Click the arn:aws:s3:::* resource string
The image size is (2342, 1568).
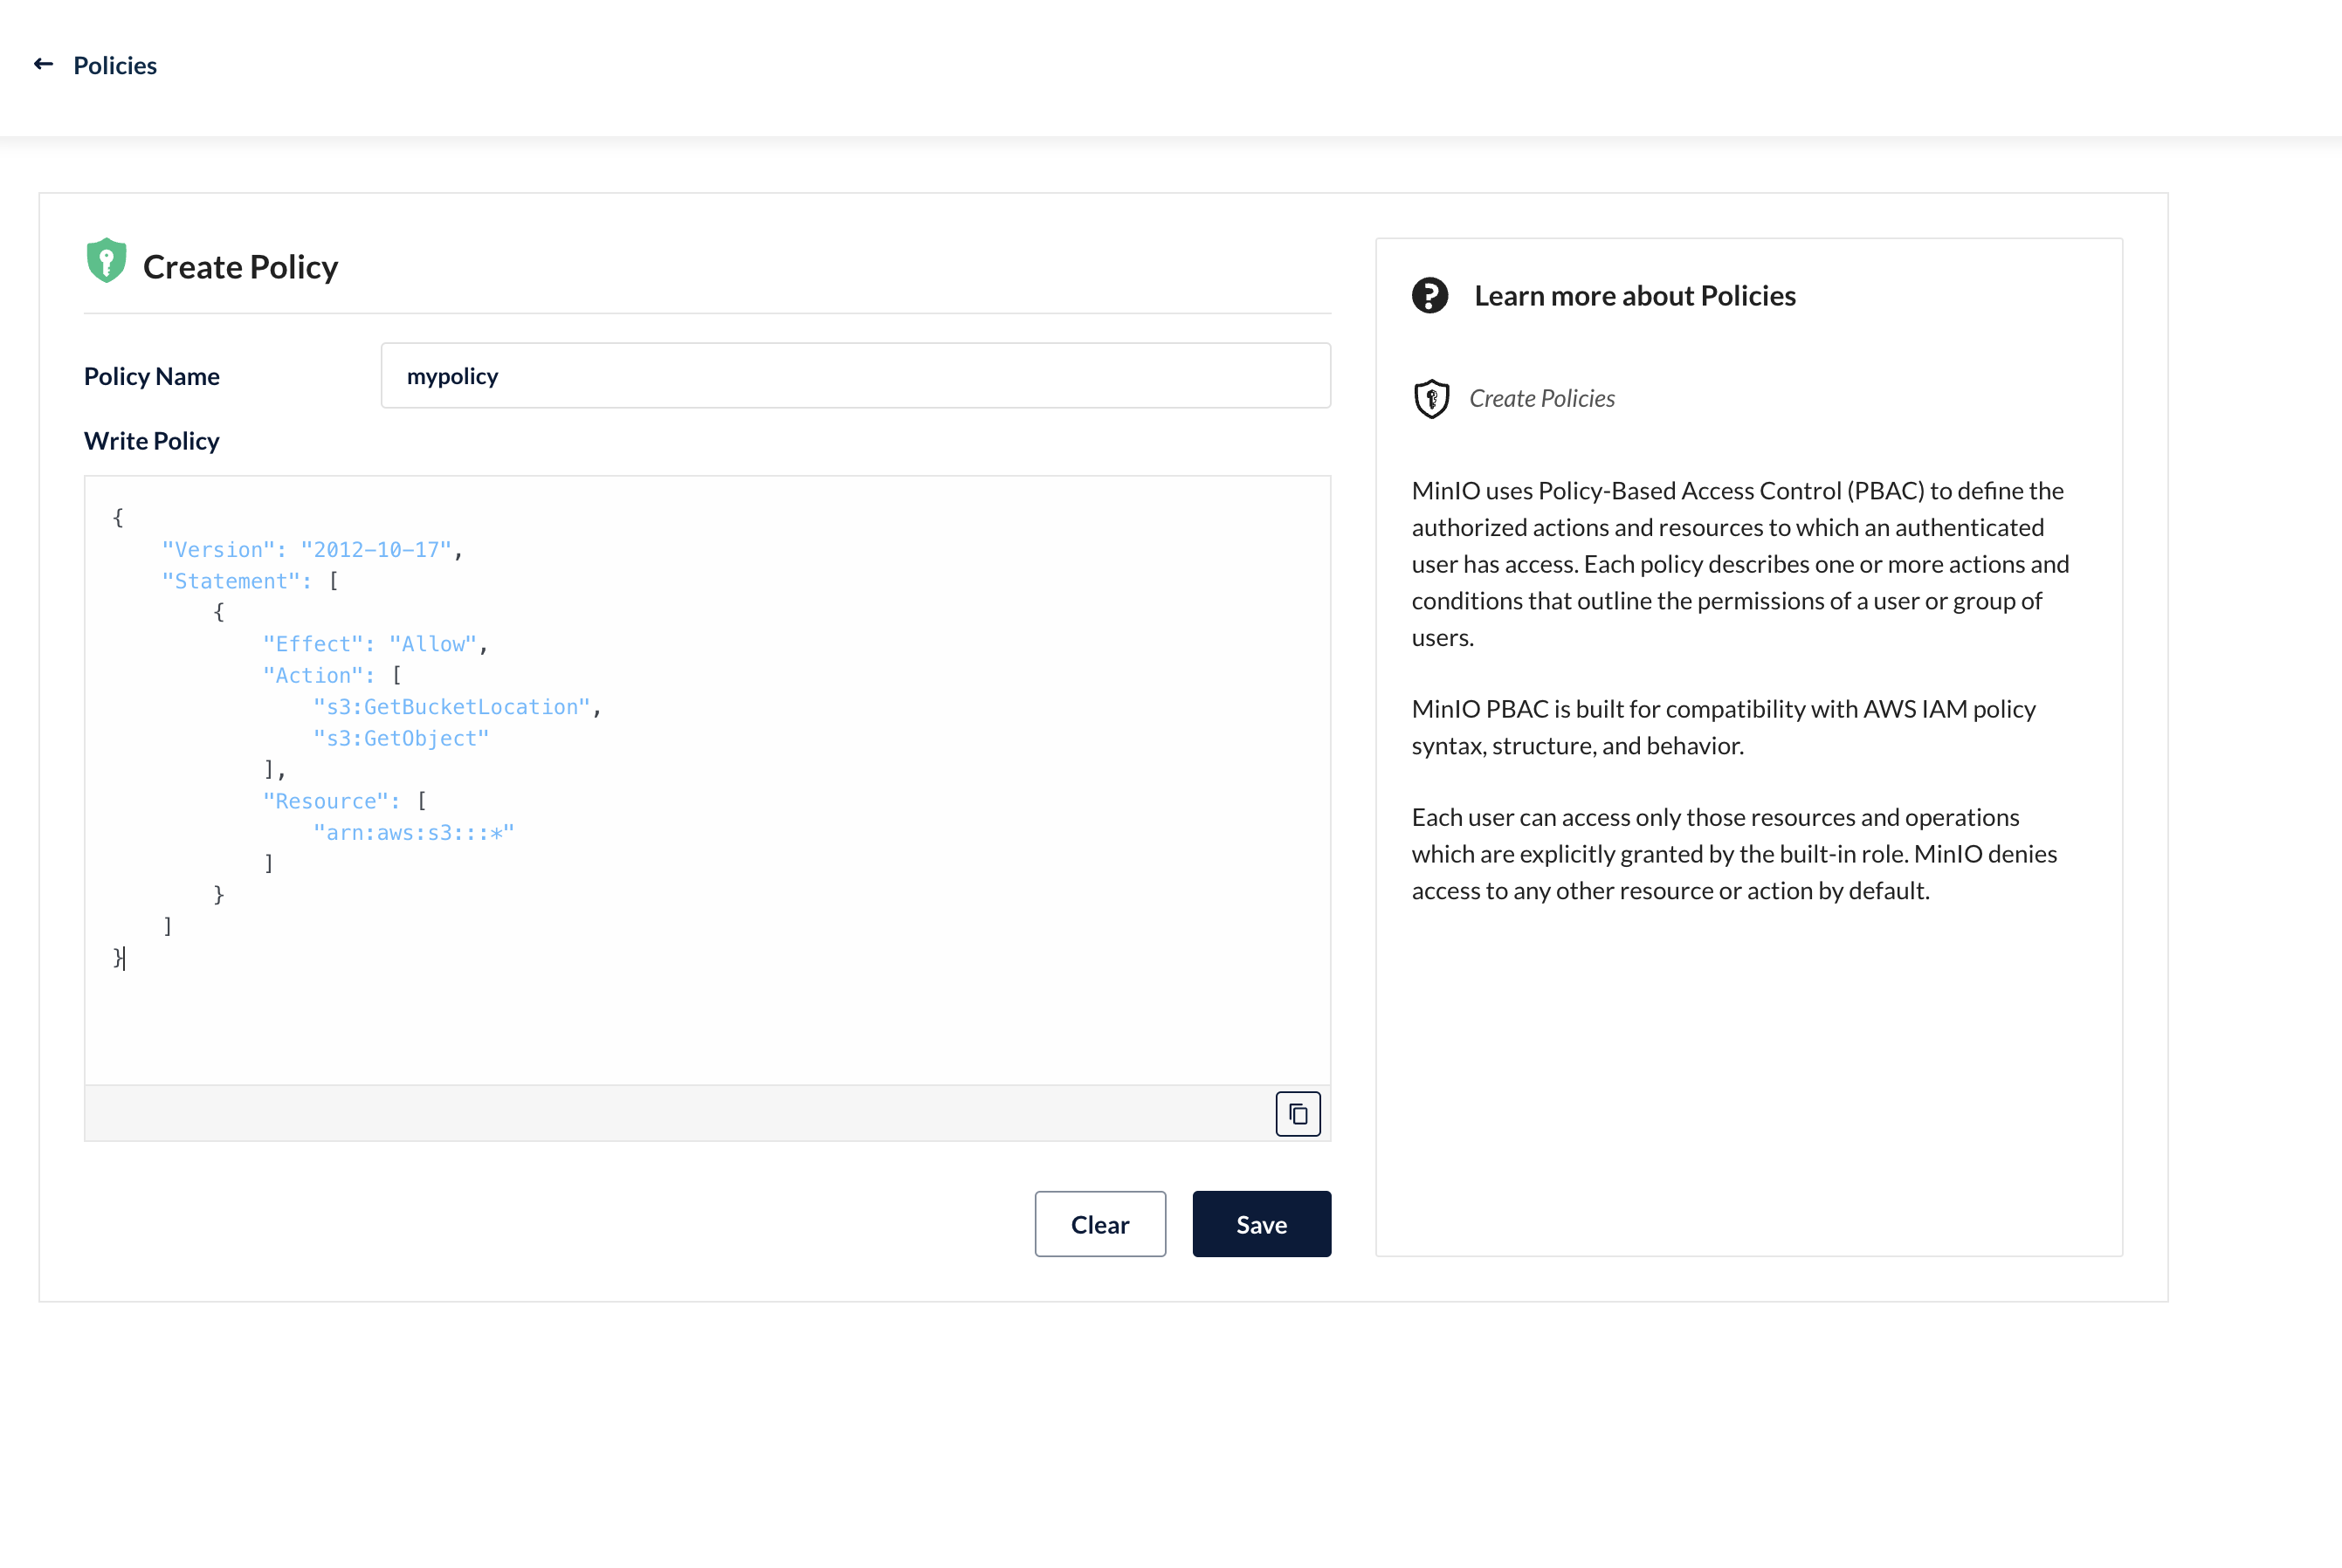(414, 833)
